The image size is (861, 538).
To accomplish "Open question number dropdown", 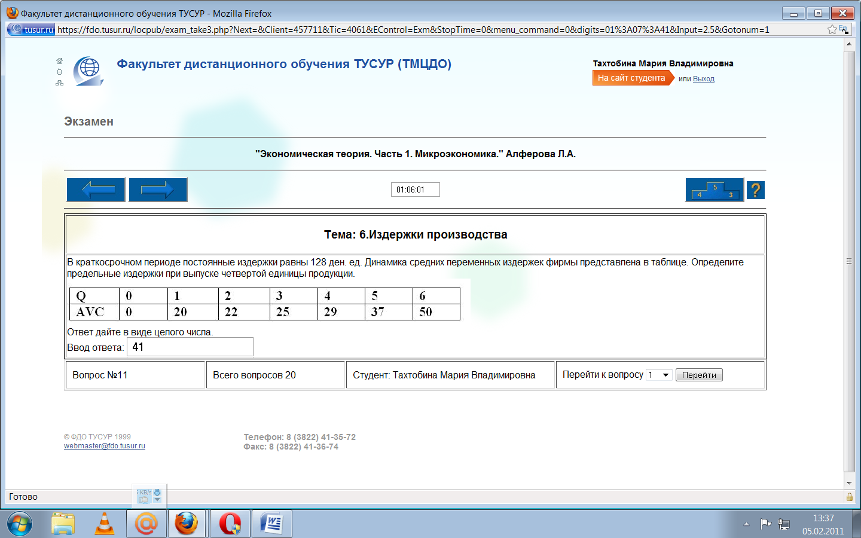I will [660, 375].
